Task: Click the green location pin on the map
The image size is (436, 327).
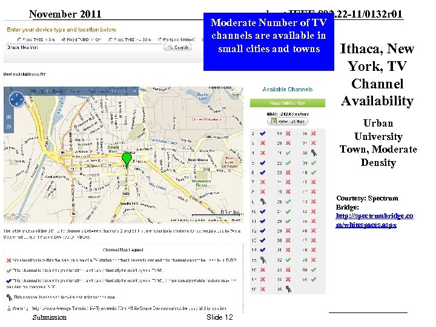Action: [x=127, y=160]
